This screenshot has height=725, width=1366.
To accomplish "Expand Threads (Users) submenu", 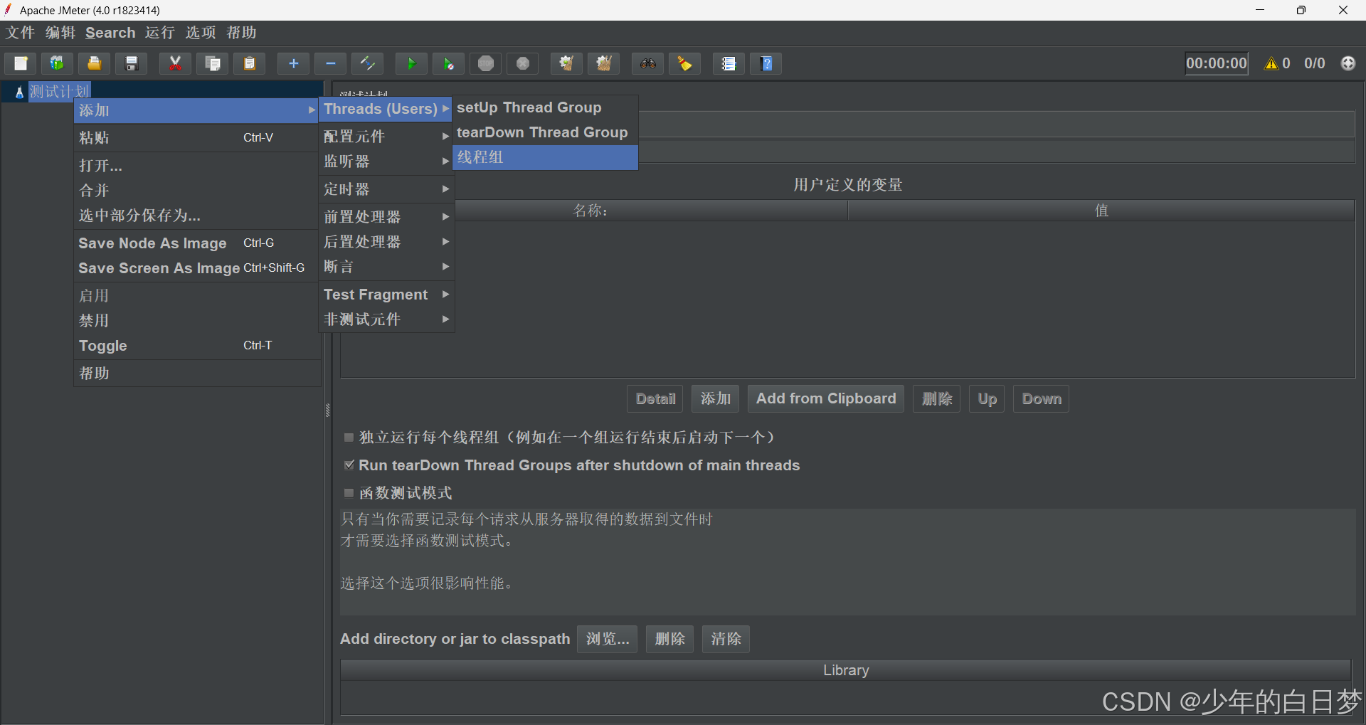I will click(386, 109).
